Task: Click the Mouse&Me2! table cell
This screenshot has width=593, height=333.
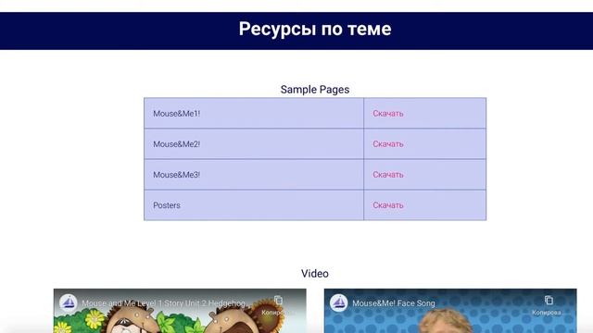Action: 254,144
